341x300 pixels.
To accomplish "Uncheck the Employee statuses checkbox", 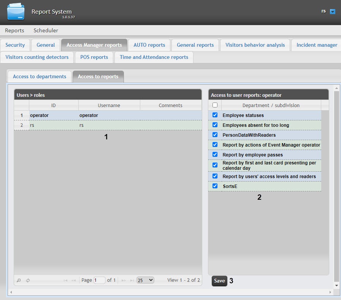I will 215,115.
